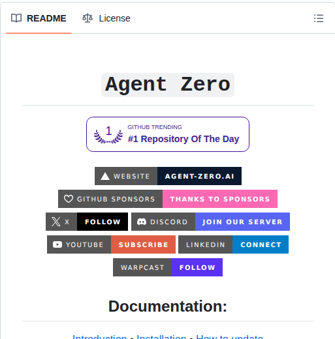The height and width of the screenshot is (339, 335).
Task: Open the README outline list icon
Action: (x=319, y=18)
